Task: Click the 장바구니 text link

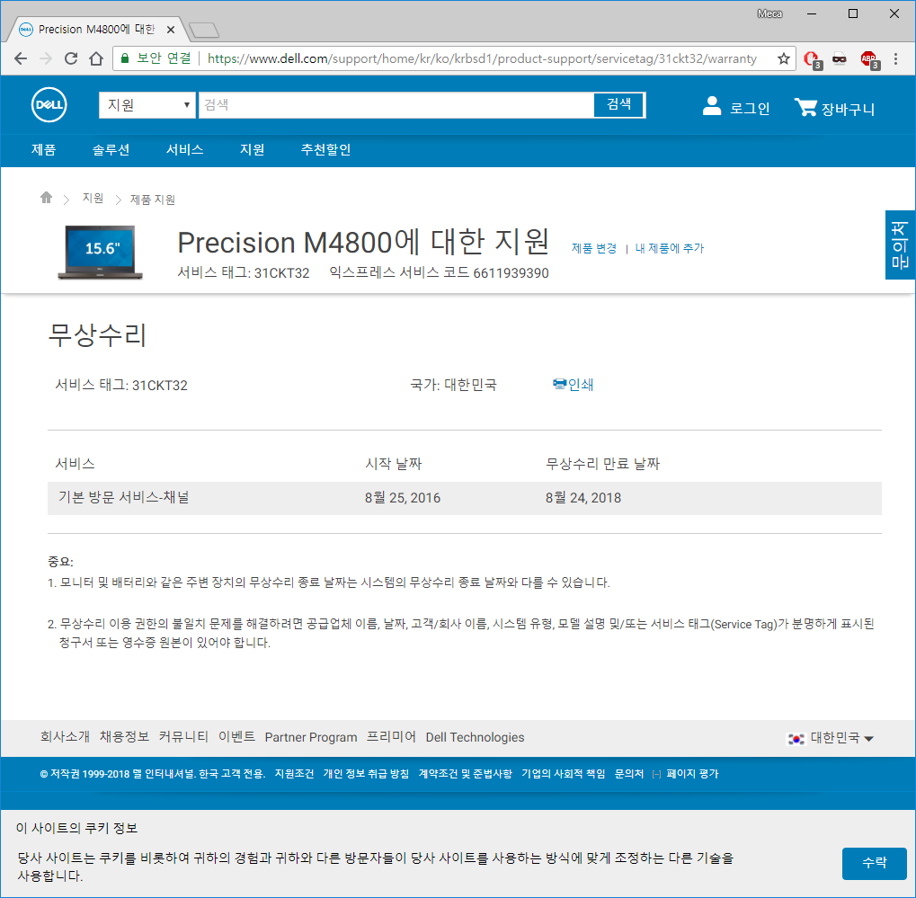Action: point(848,110)
